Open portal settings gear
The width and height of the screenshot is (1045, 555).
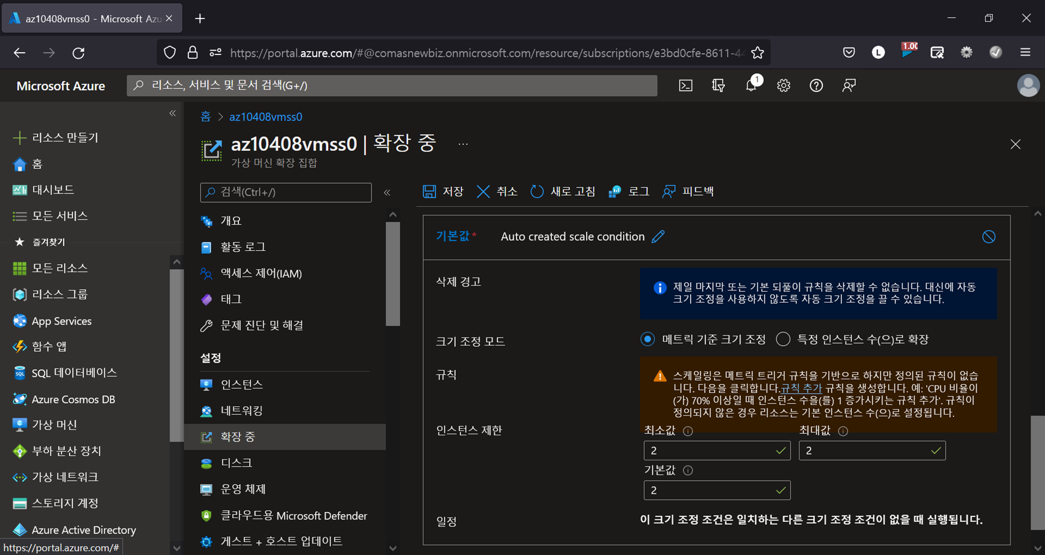click(x=784, y=86)
